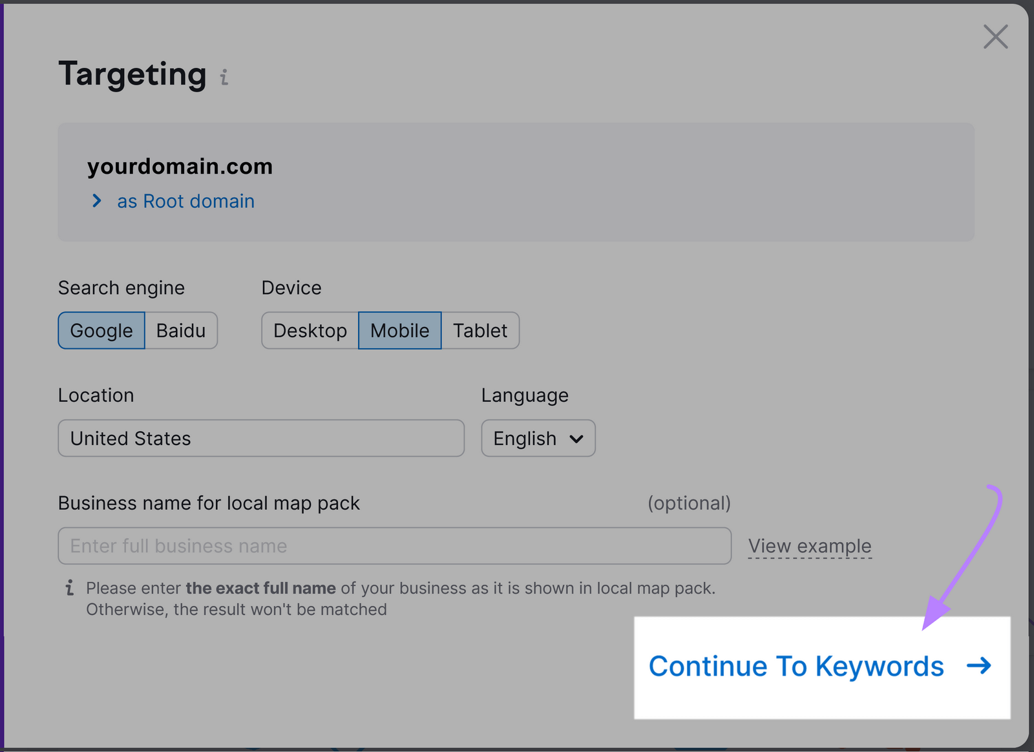Click the Targeting info icon
The width and height of the screenshot is (1034, 752).
(x=224, y=78)
